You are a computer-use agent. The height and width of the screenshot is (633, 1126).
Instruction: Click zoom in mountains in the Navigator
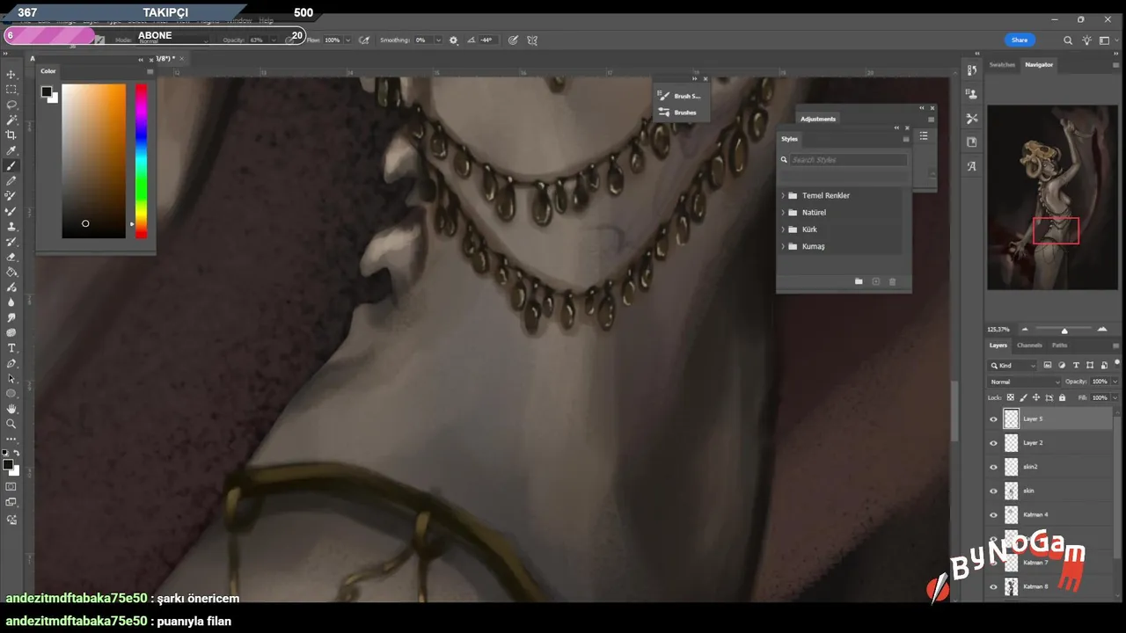click(1102, 329)
